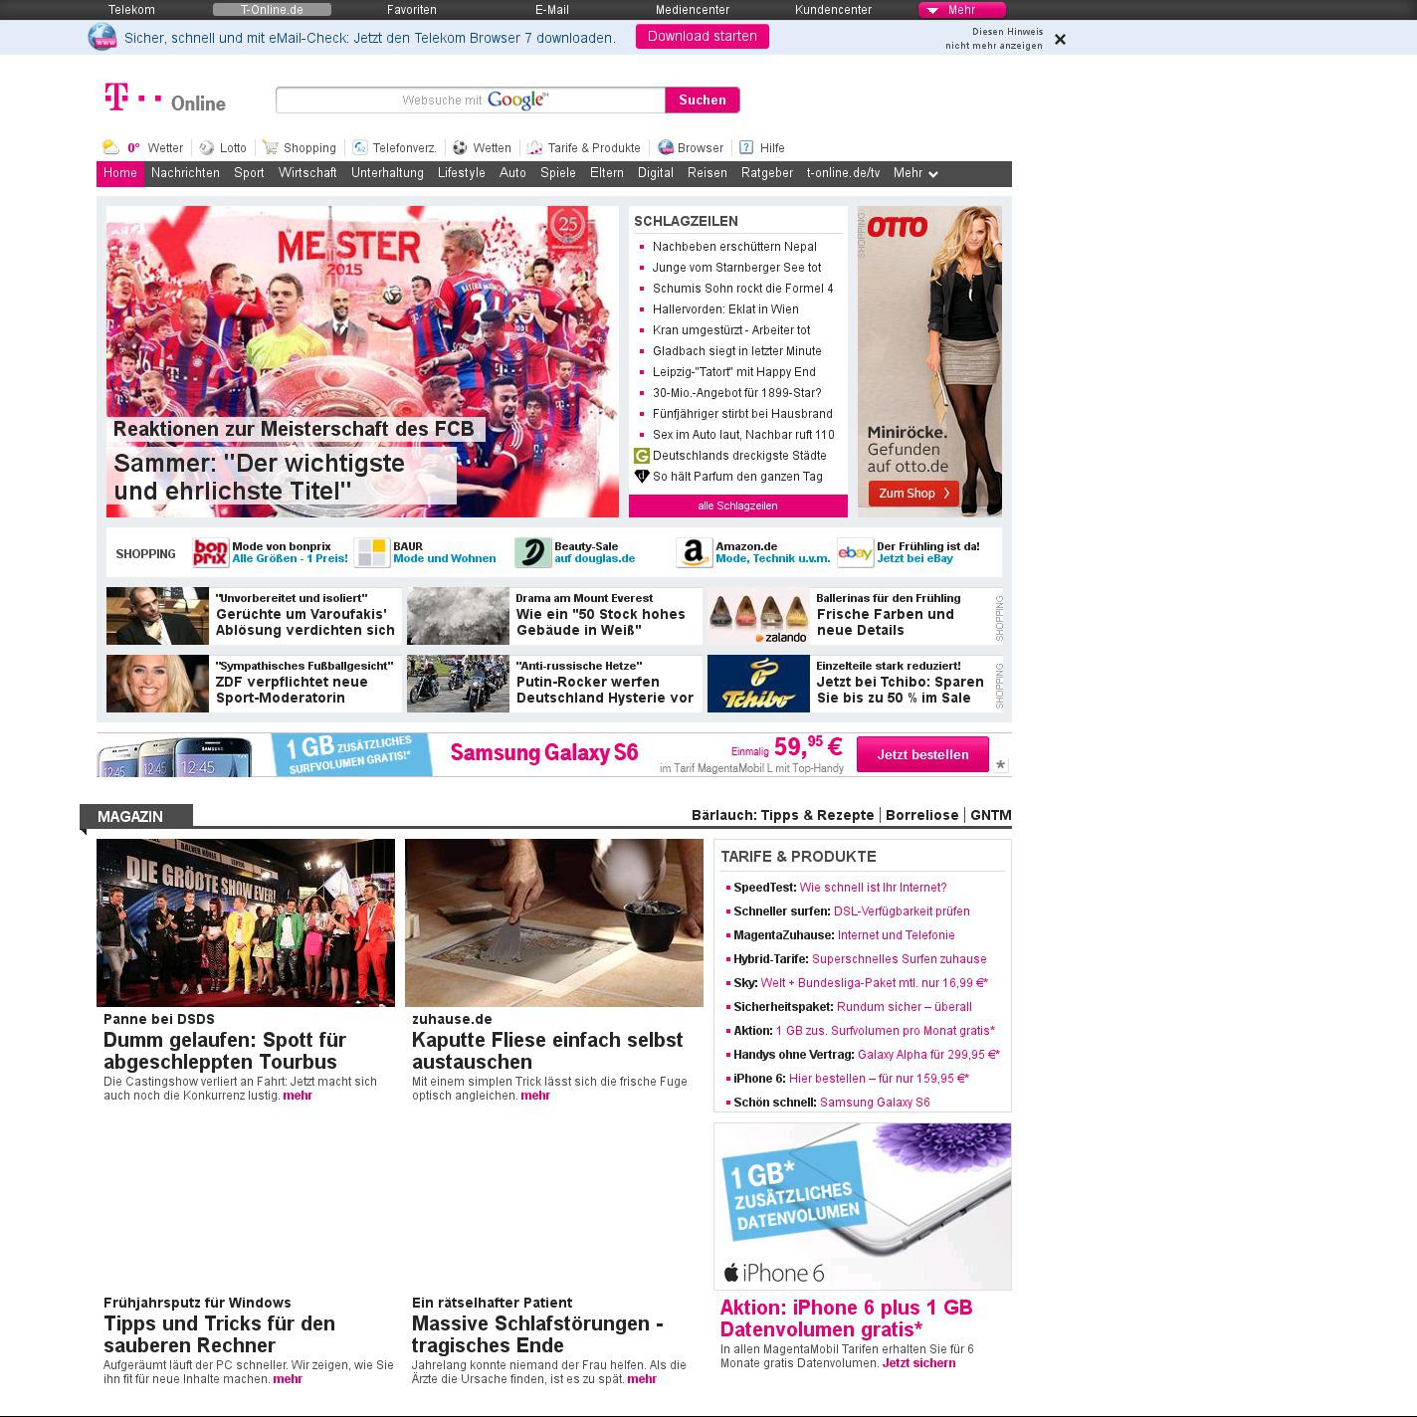The width and height of the screenshot is (1417, 1417).
Task: Open the weather icon showing 0°
Action: click(110, 147)
